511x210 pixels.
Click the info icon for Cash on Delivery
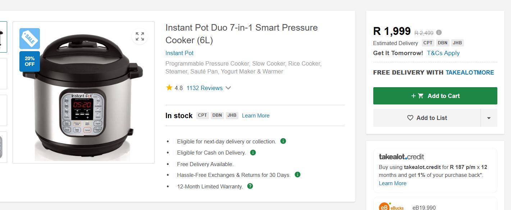(252, 152)
